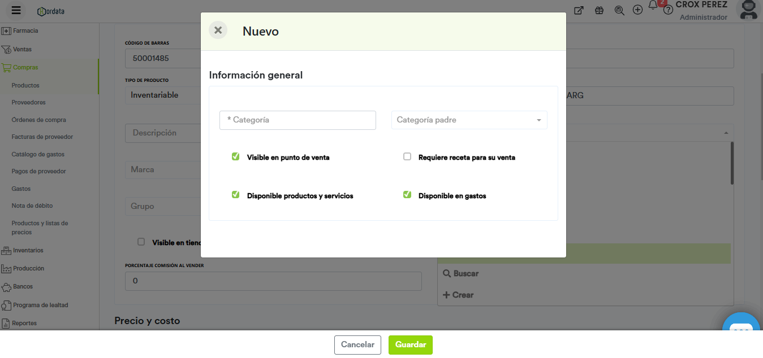Open the notifications bell
The width and height of the screenshot is (763, 358).
653,6
